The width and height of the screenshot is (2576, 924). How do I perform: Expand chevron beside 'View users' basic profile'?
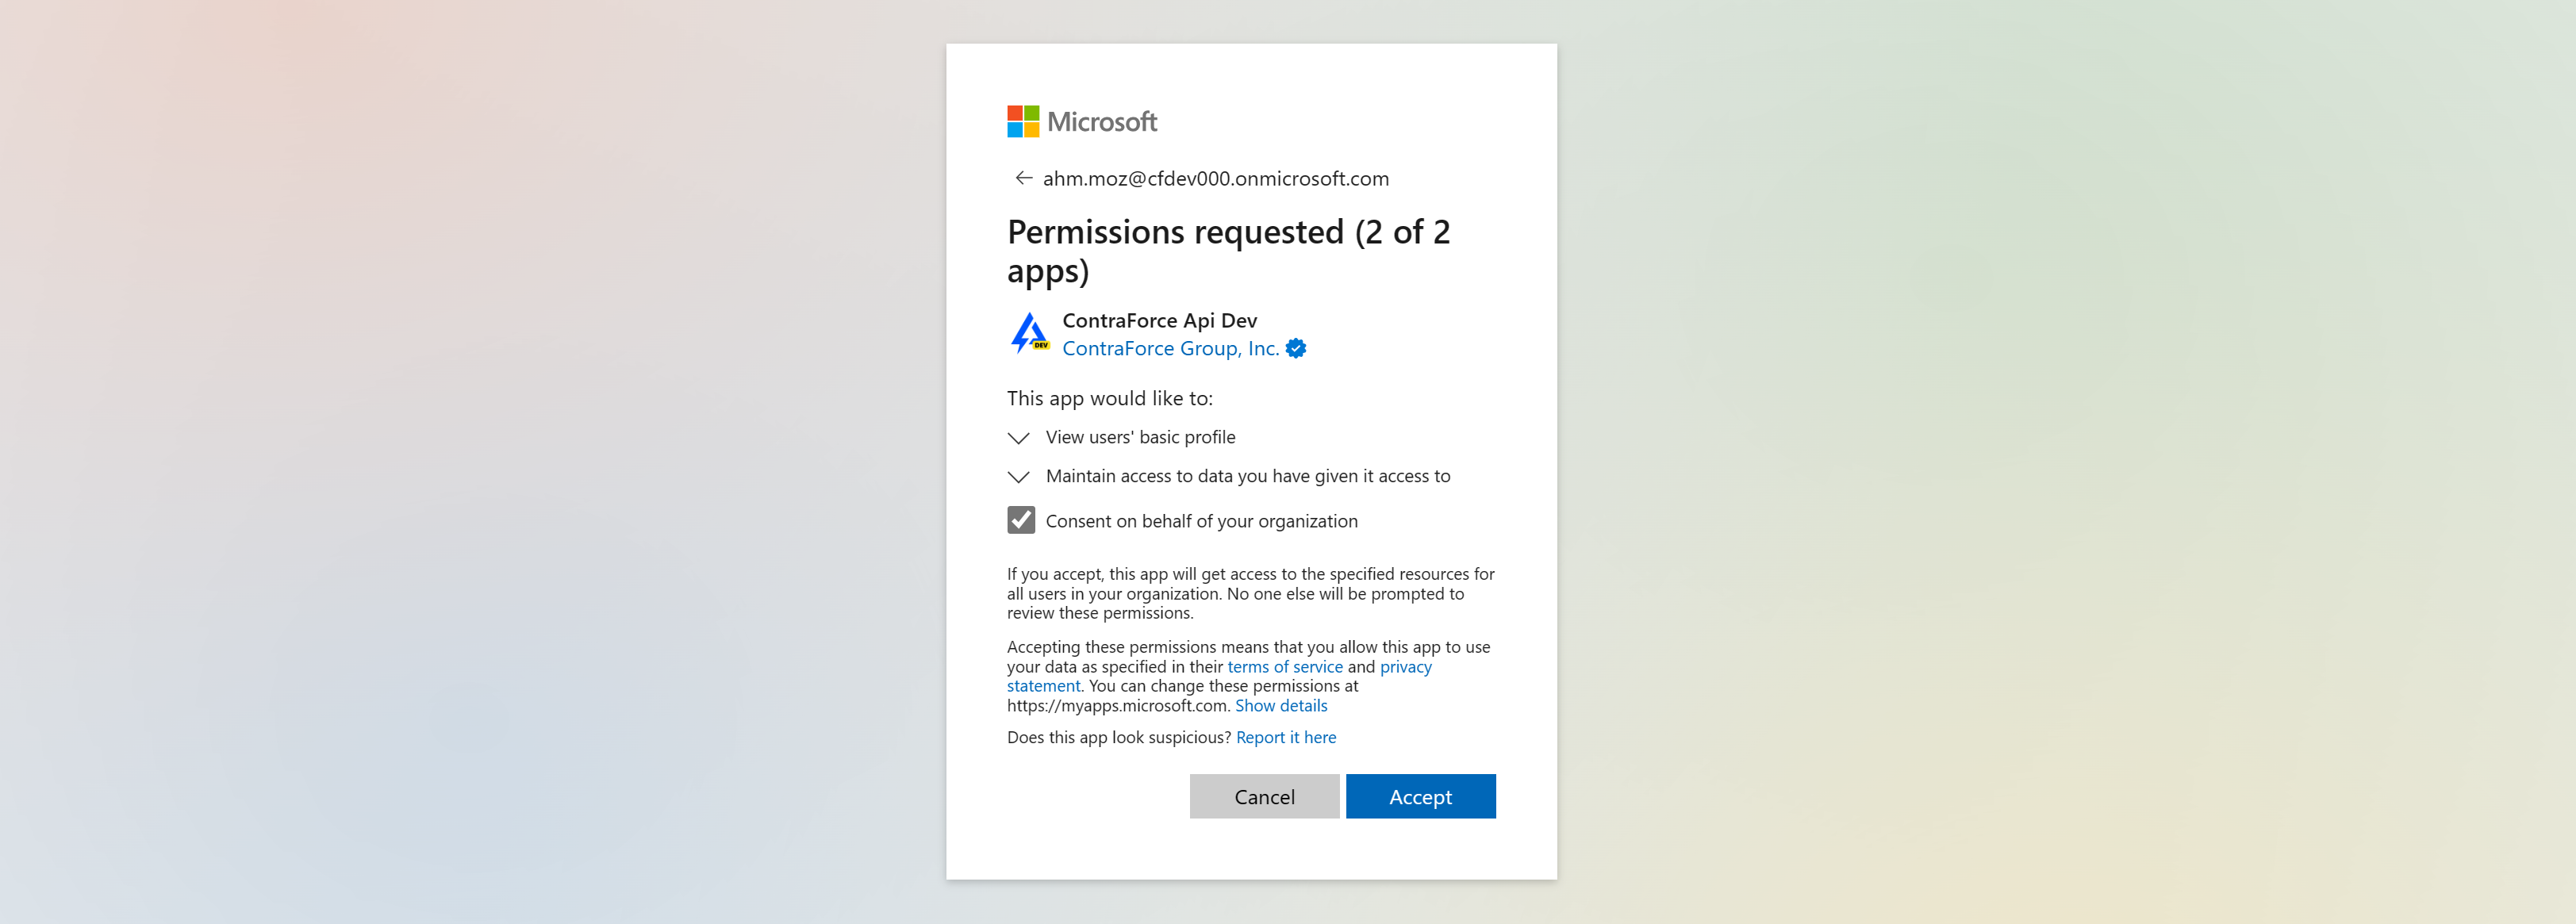pyautogui.click(x=1018, y=438)
